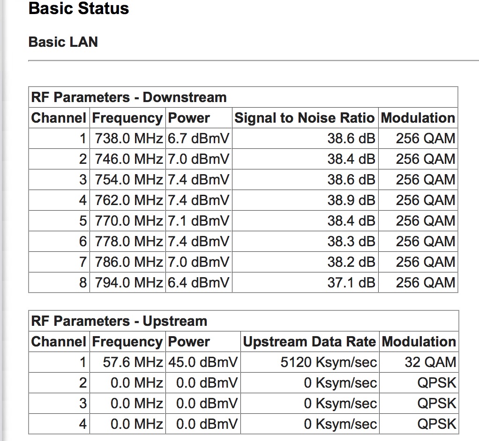Click the 32 QAM modulation cell

(x=430, y=362)
